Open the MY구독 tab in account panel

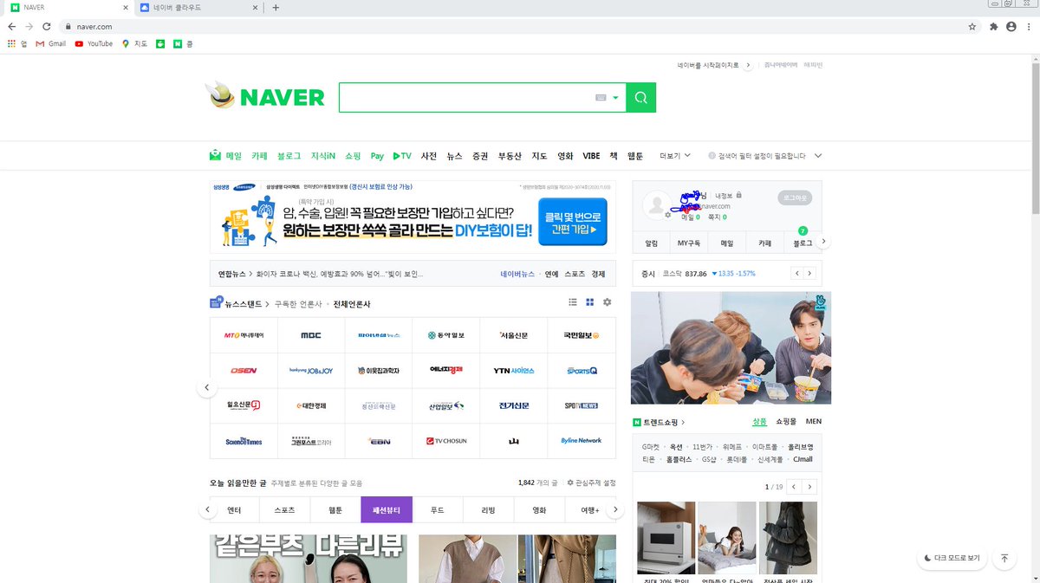click(689, 243)
